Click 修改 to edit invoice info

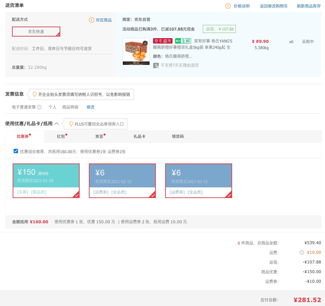(x=91, y=107)
